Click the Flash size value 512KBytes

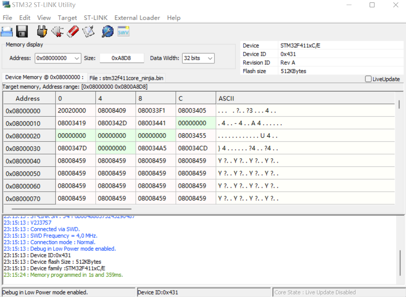click(x=293, y=71)
